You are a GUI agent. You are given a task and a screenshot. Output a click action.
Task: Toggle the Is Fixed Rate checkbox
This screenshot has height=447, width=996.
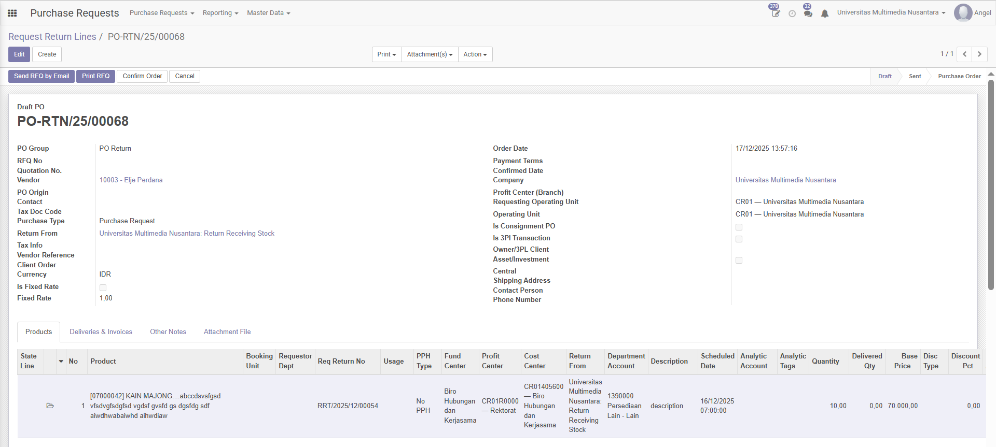[103, 287]
